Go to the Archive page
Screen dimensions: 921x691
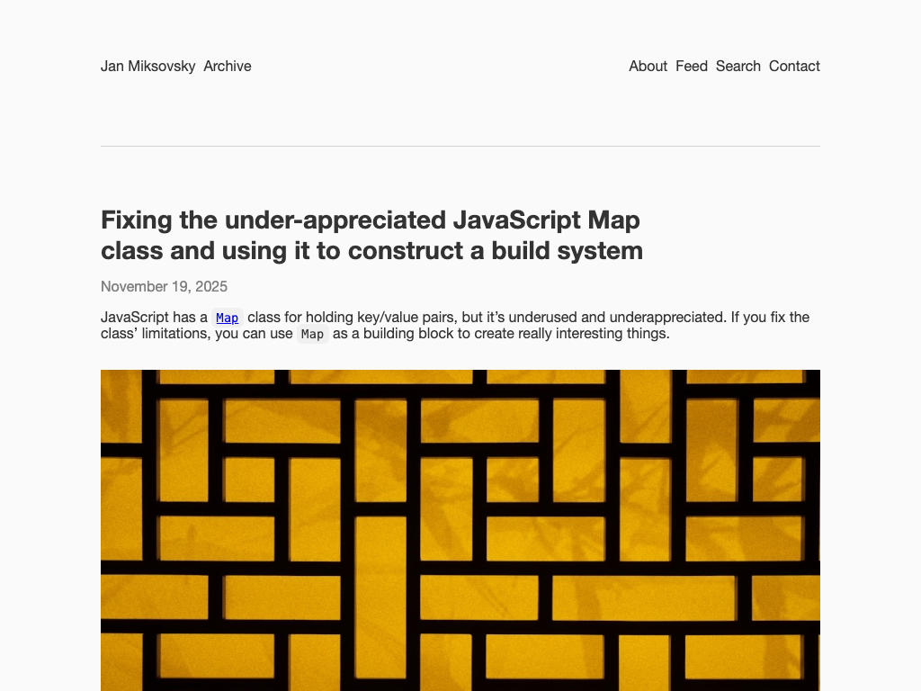[228, 67]
